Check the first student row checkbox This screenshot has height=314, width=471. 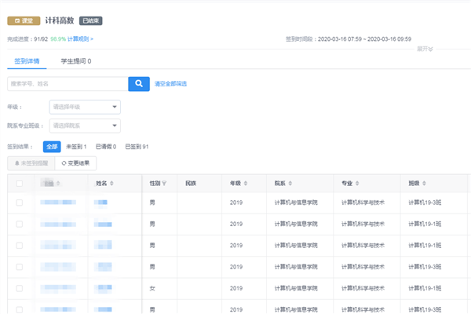click(x=20, y=203)
